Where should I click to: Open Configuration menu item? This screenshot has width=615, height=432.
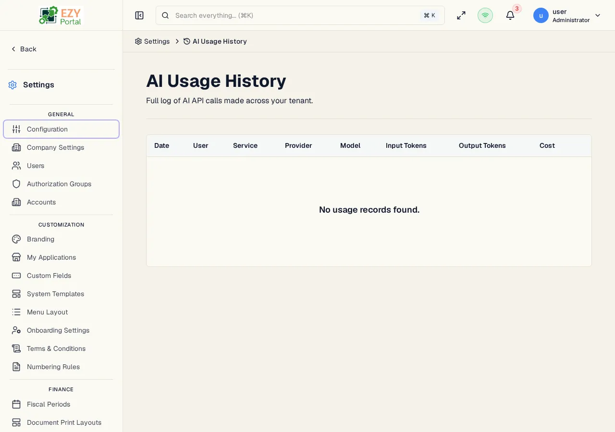coord(61,129)
